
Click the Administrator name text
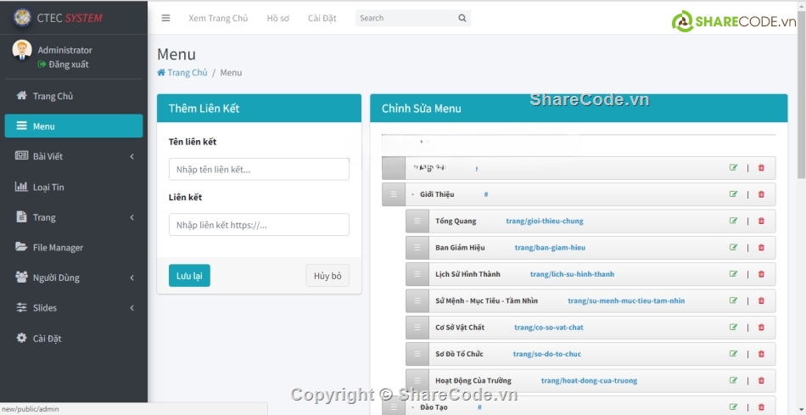click(64, 50)
